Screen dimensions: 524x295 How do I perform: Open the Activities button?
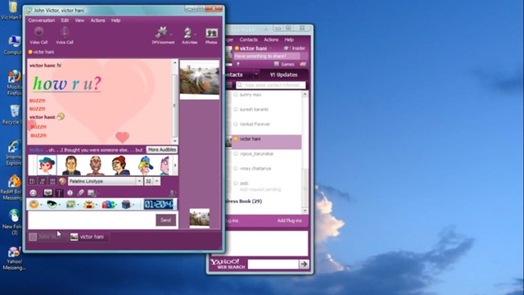(189, 35)
